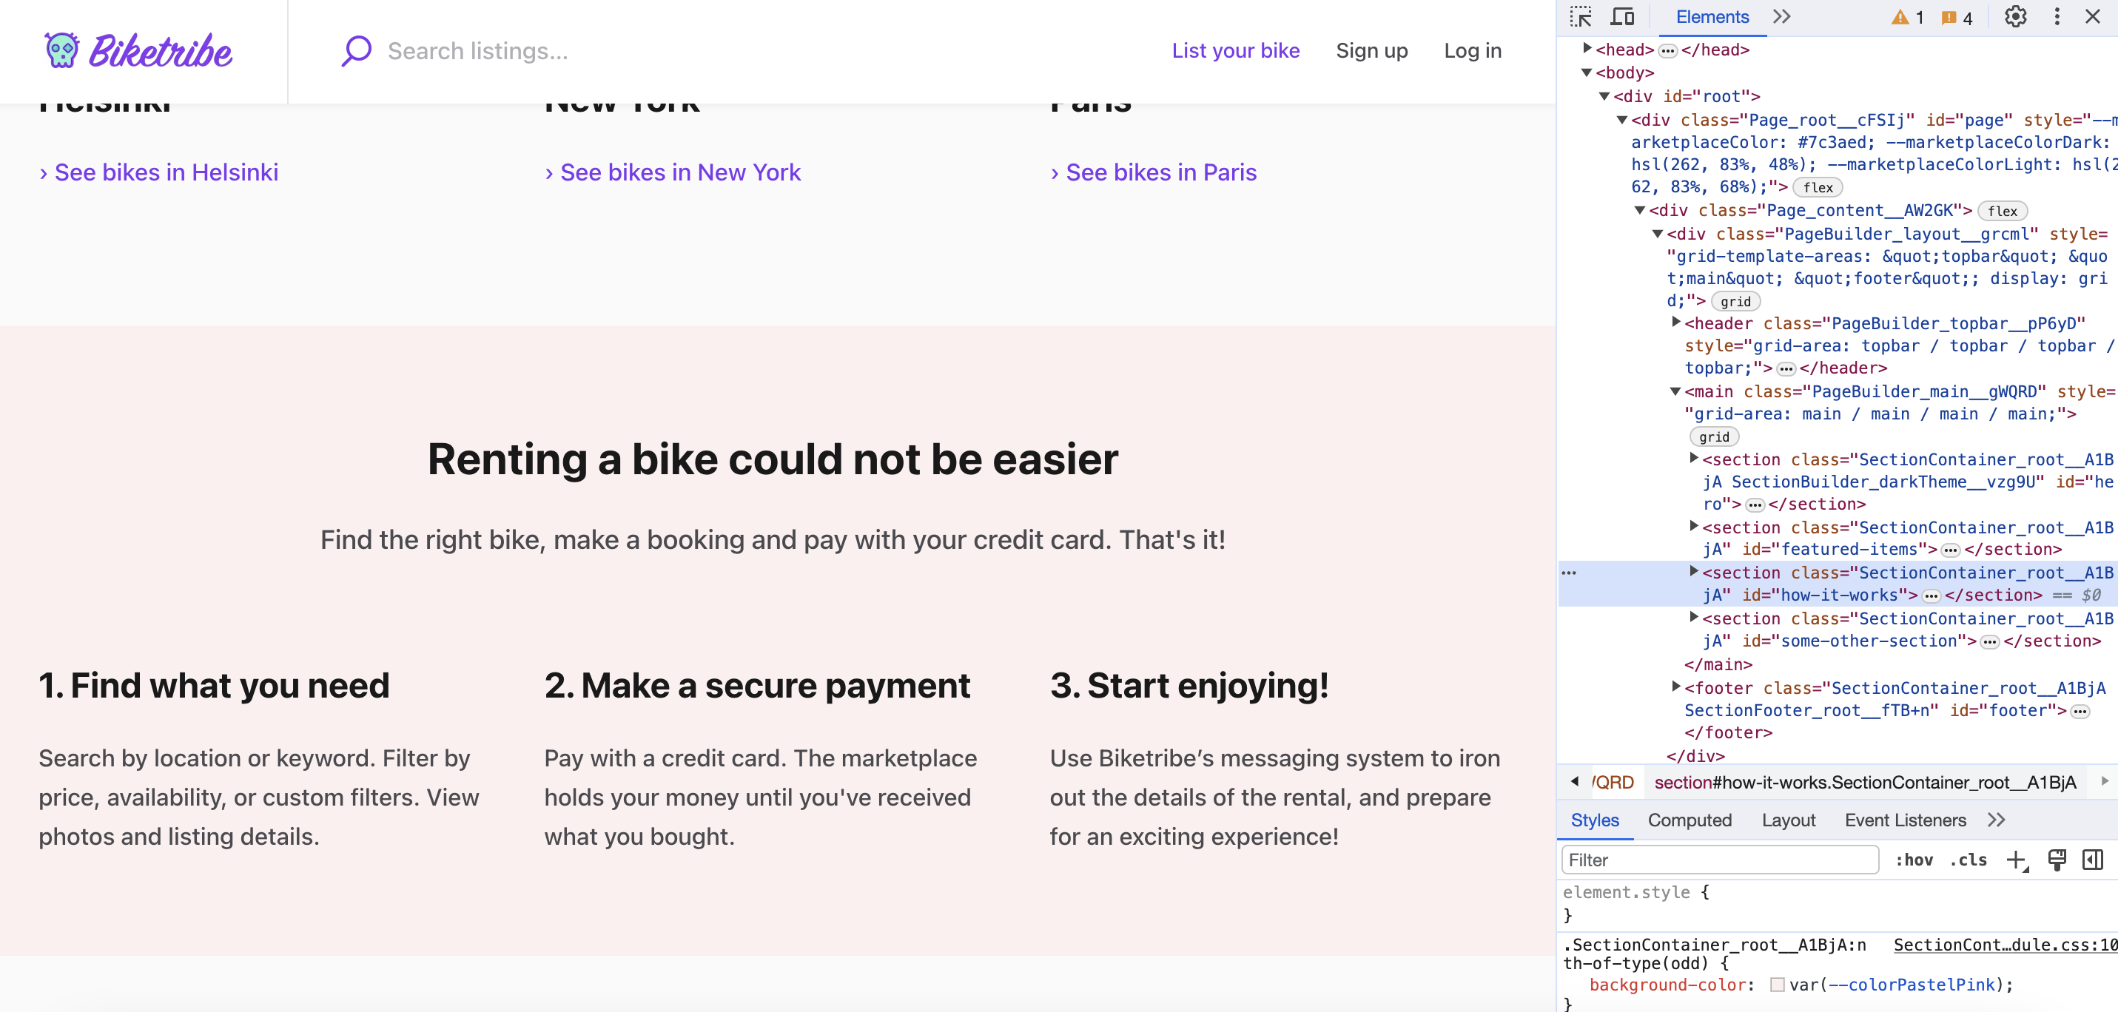Click the search magnifier icon
Viewport: 2118px width, 1012px height.
pos(356,51)
